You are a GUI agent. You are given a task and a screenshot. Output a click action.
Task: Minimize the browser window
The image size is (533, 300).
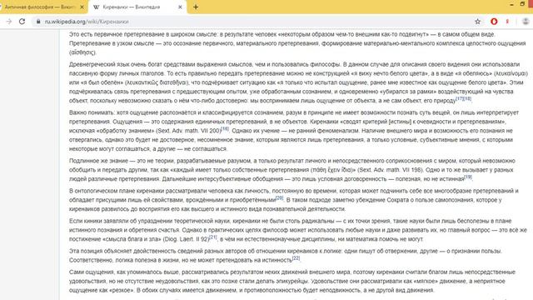pyautogui.click(x=512, y=4)
